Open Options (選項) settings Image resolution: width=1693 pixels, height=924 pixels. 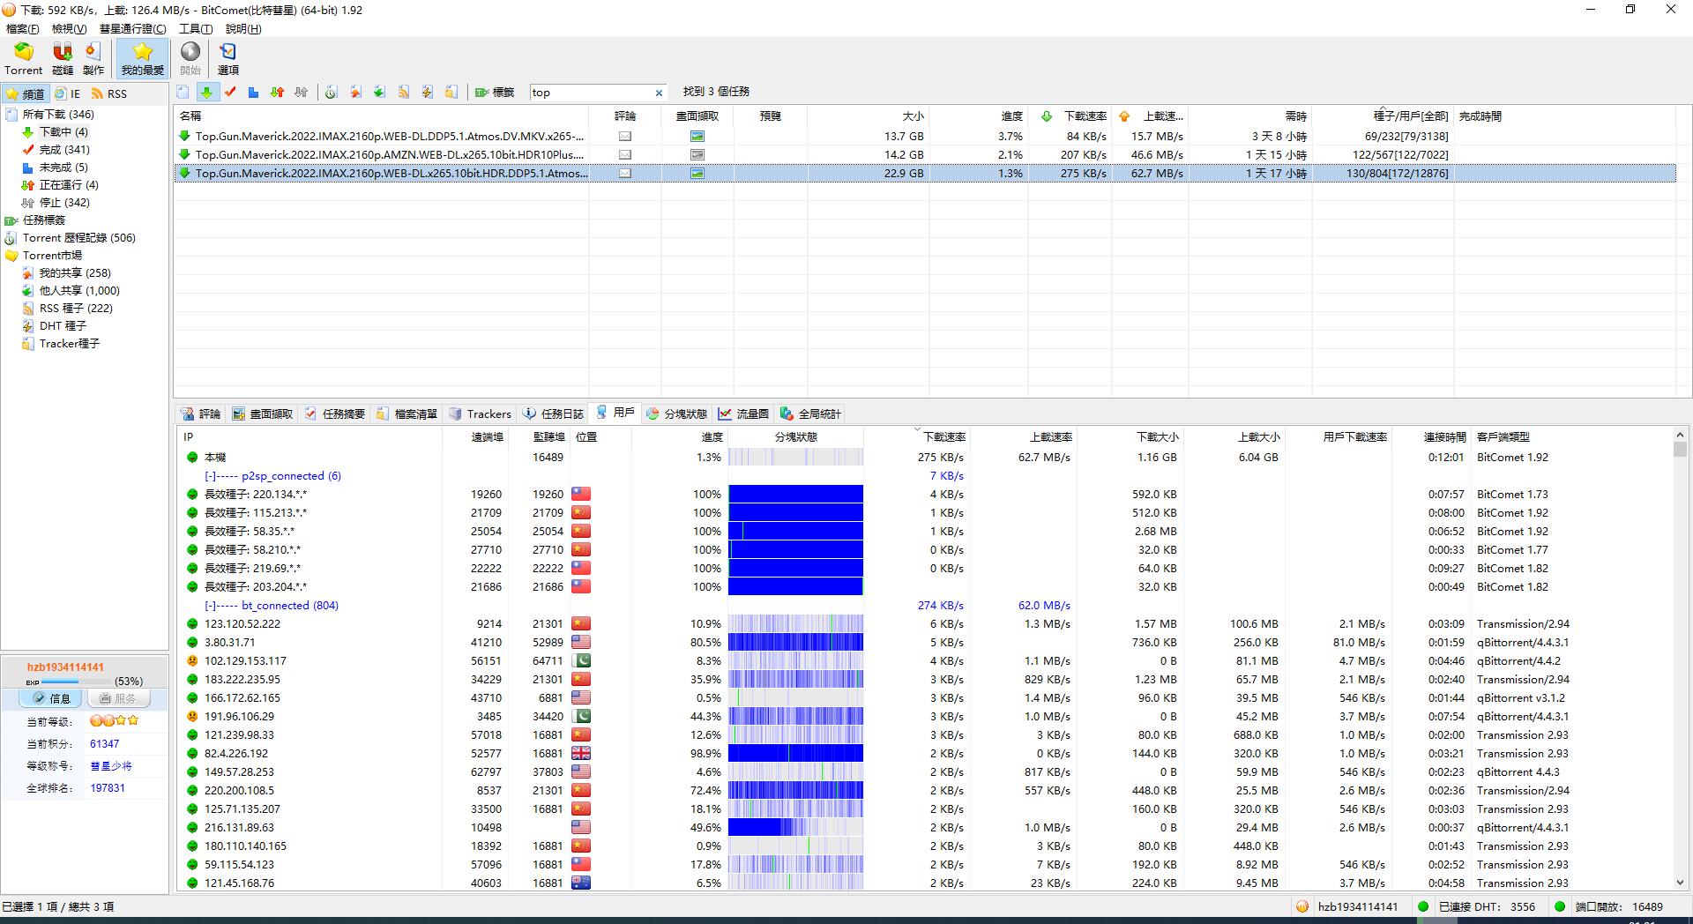[x=227, y=58]
